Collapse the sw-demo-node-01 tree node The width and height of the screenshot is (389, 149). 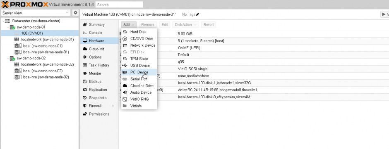tap(8, 27)
